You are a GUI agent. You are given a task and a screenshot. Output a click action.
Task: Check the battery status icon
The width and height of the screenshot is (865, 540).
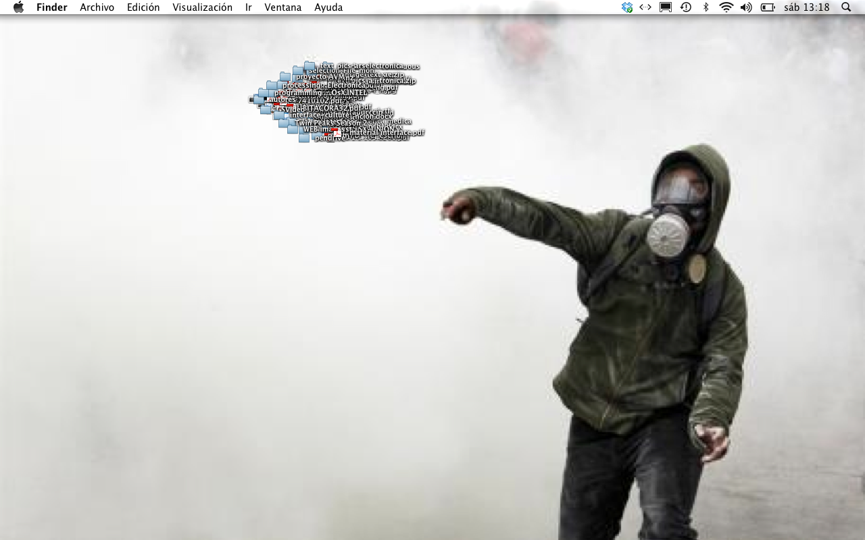768,7
